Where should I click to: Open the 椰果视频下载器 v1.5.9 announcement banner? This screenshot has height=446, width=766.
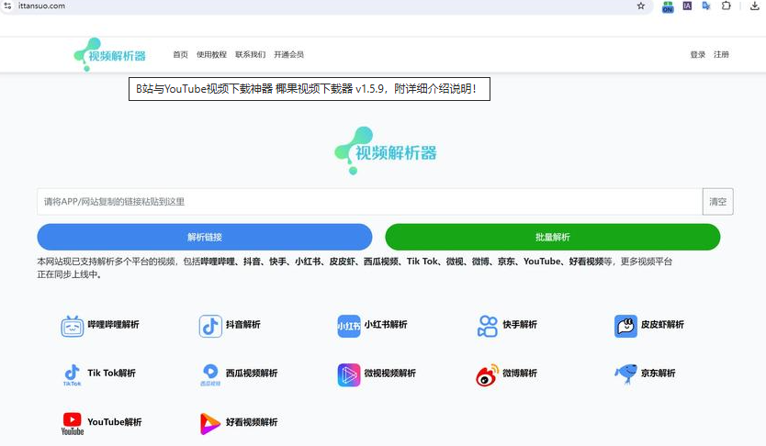point(310,89)
